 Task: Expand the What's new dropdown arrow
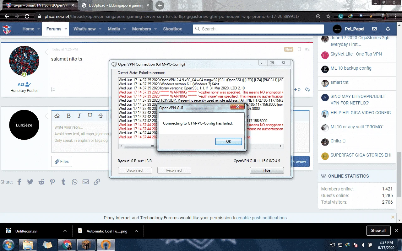pos(100,29)
